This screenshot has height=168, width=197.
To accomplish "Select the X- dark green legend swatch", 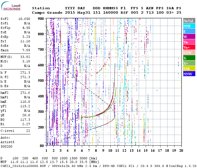I will coord(189,58).
